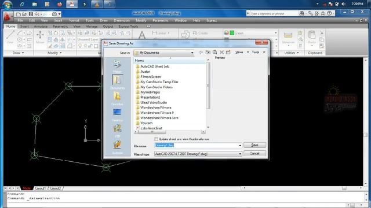
Task: Select FTP in the places sidebar
Action: tap(117, 131)
